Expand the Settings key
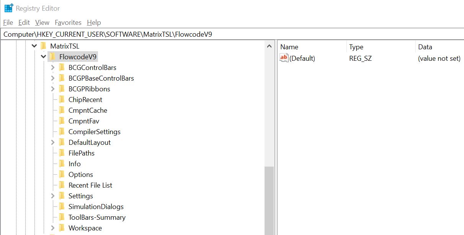The height and width of the screenshot is (235, 464). [53, 196]
